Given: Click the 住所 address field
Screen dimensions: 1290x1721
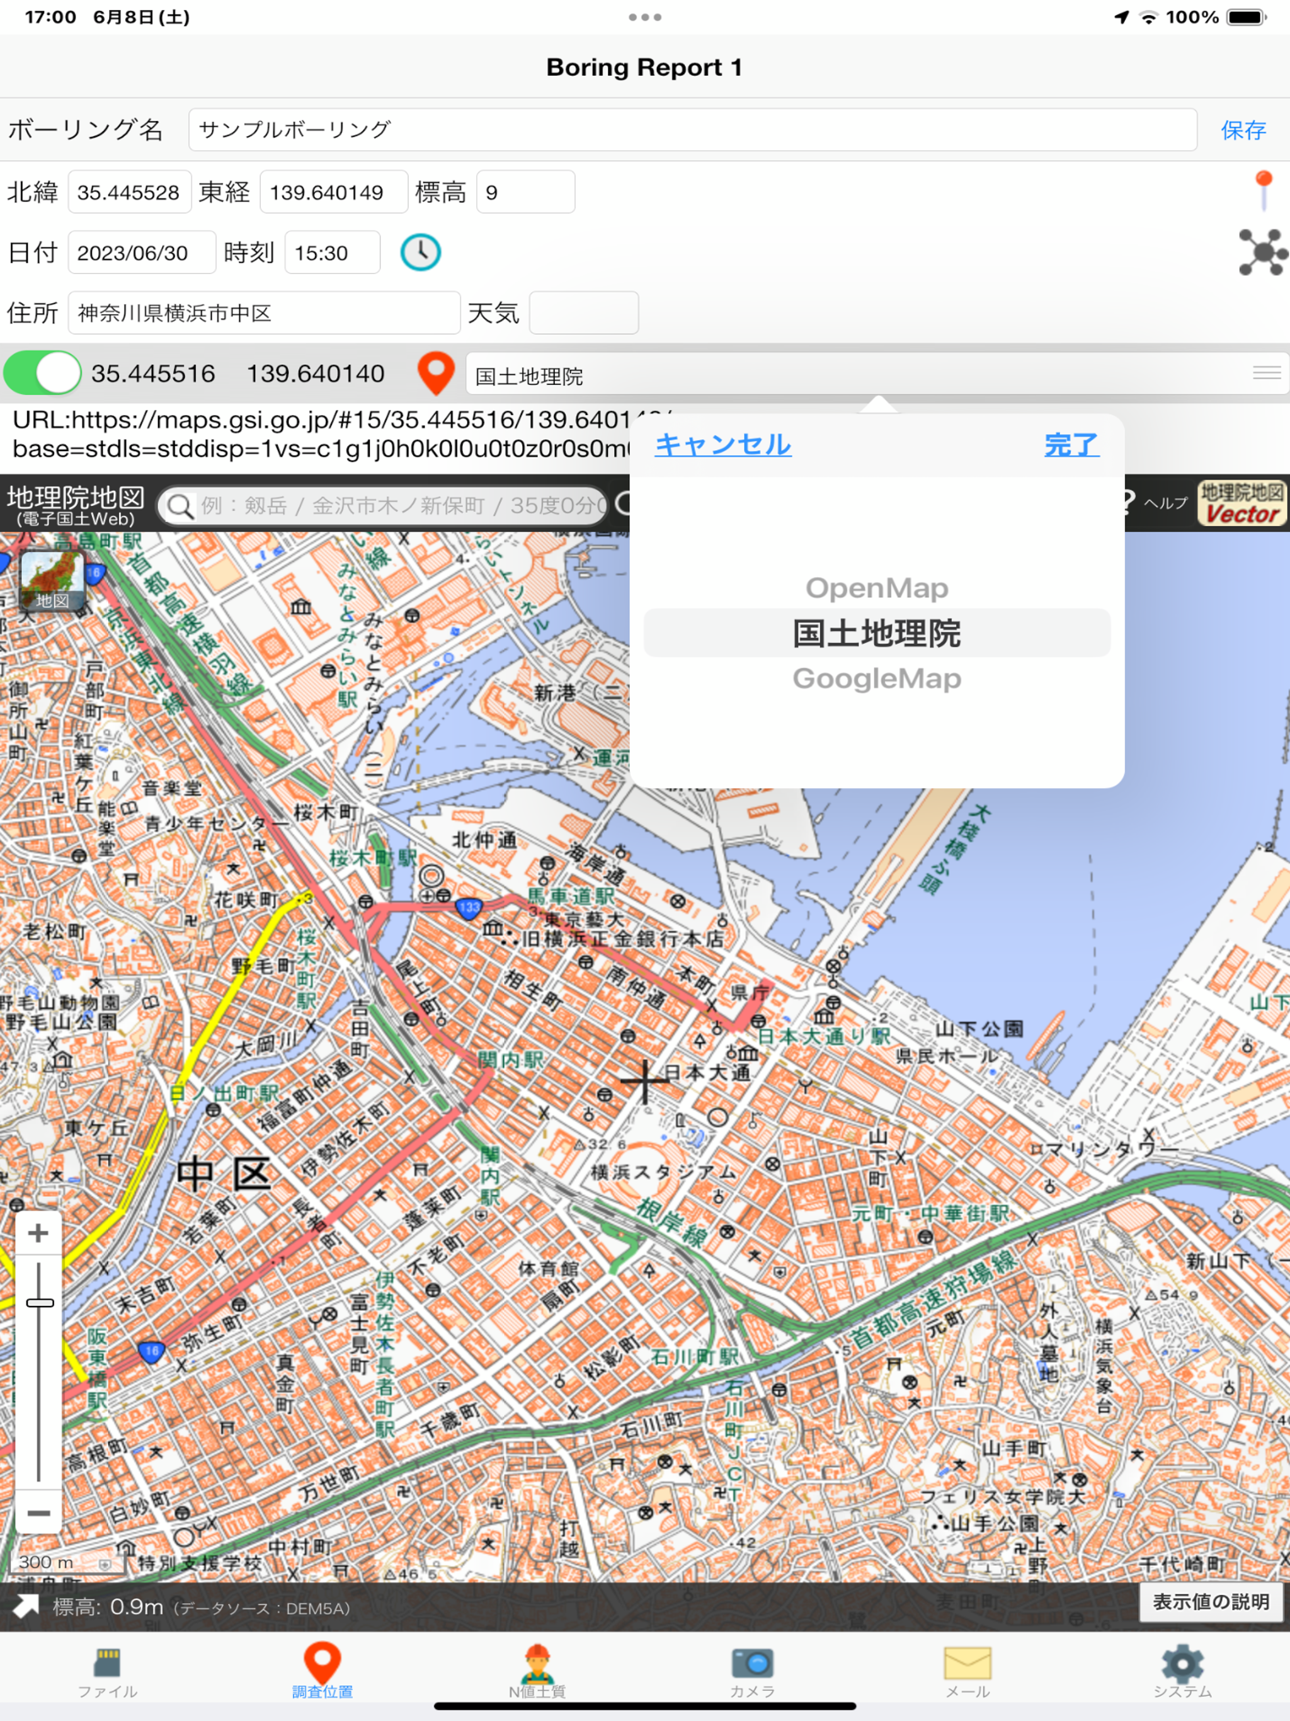Looking at the screenshot, I should tap(264, 313).
